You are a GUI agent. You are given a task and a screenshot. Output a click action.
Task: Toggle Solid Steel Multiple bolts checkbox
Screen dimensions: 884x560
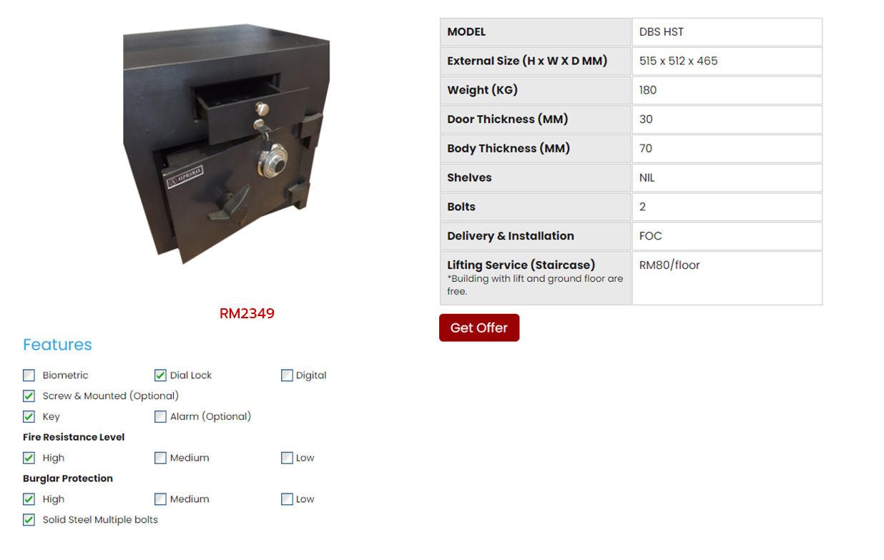(x=29, y=521)
